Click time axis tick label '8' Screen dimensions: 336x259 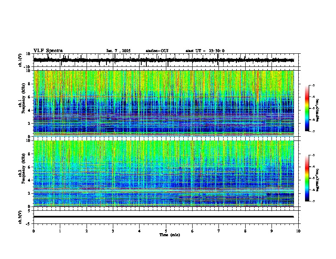245,231
